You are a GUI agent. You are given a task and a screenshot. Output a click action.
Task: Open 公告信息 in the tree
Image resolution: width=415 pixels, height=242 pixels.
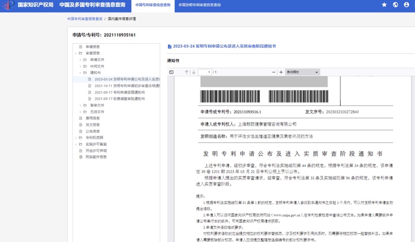[x=93, y=131]
